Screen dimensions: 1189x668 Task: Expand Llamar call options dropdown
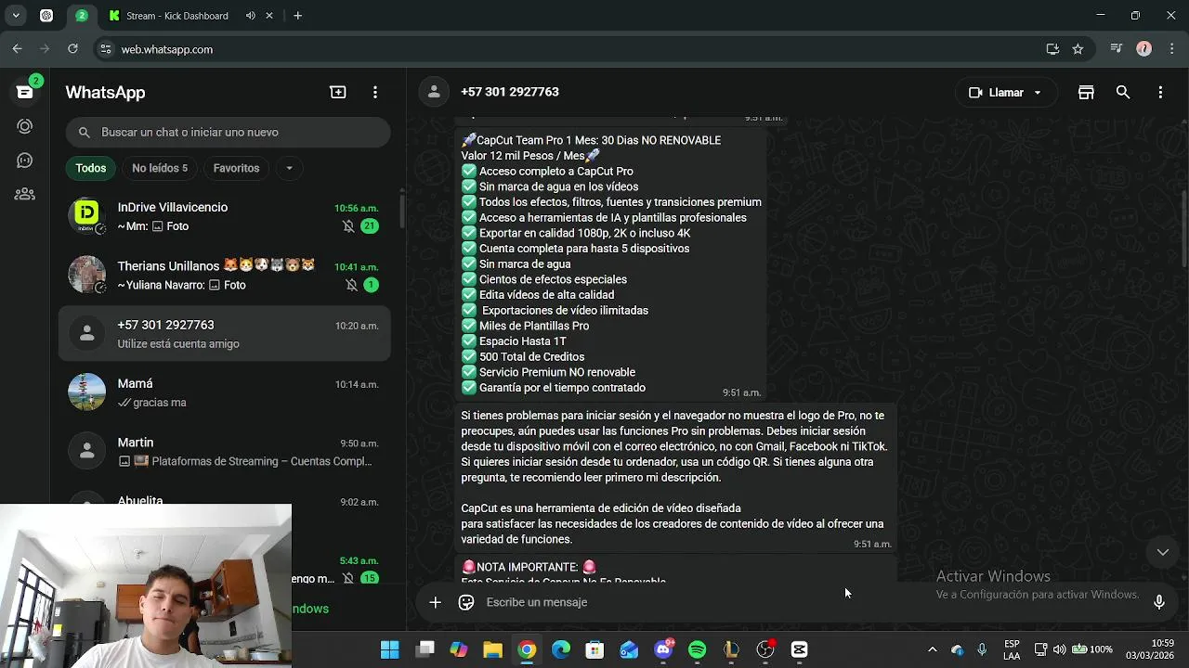click(1038, 93)
